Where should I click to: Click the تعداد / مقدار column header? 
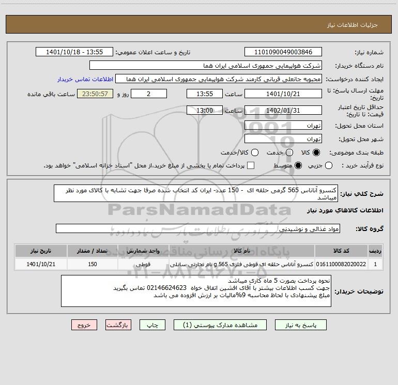point(93,251)
